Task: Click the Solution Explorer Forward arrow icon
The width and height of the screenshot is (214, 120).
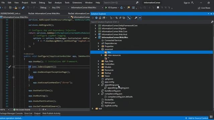Action: pos(96,18)
